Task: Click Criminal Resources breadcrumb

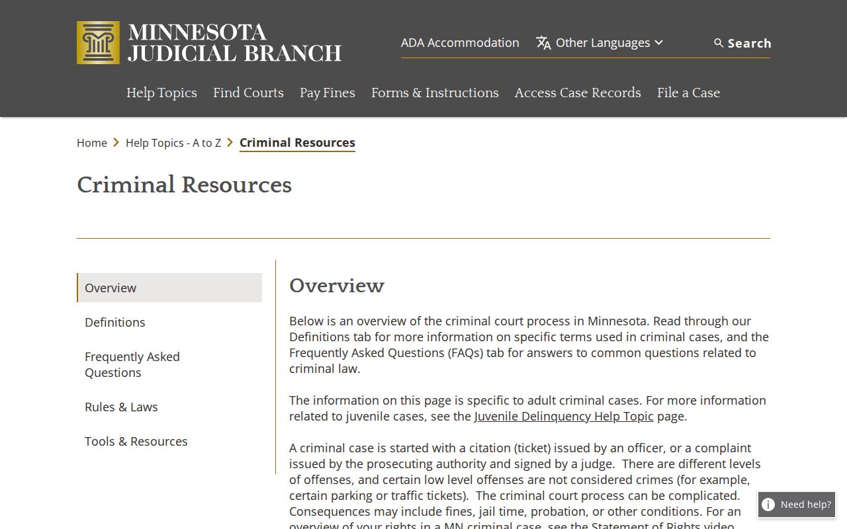Action: [297, 143]
